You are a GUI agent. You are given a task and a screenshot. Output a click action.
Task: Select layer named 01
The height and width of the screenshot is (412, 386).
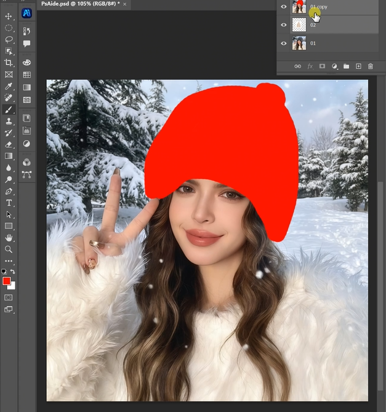click(x=334, y=43)
